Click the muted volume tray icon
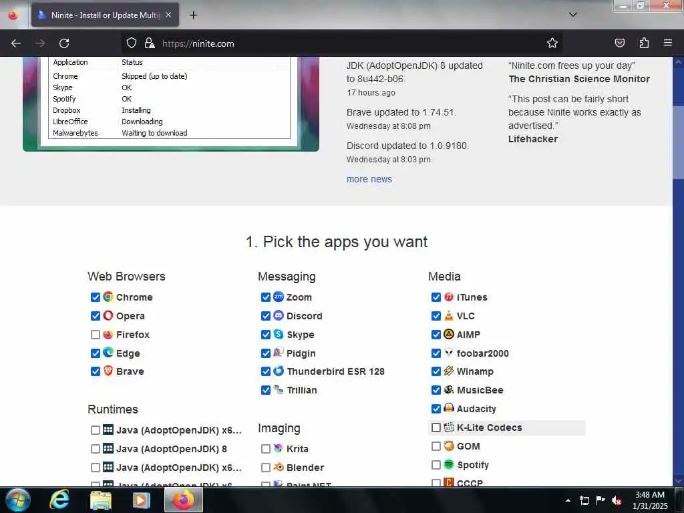684x513 pixels. point(617,501)
